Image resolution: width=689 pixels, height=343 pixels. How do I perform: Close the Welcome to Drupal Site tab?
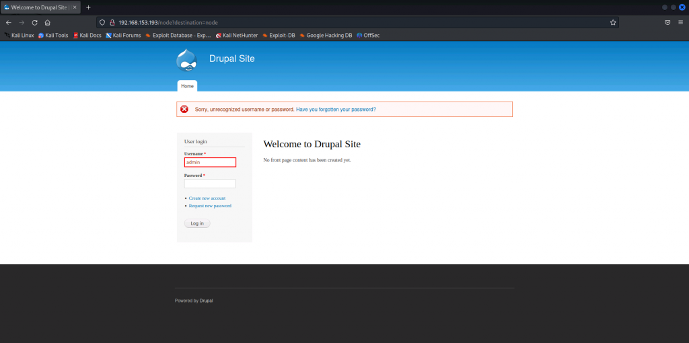tap(75, 7)
